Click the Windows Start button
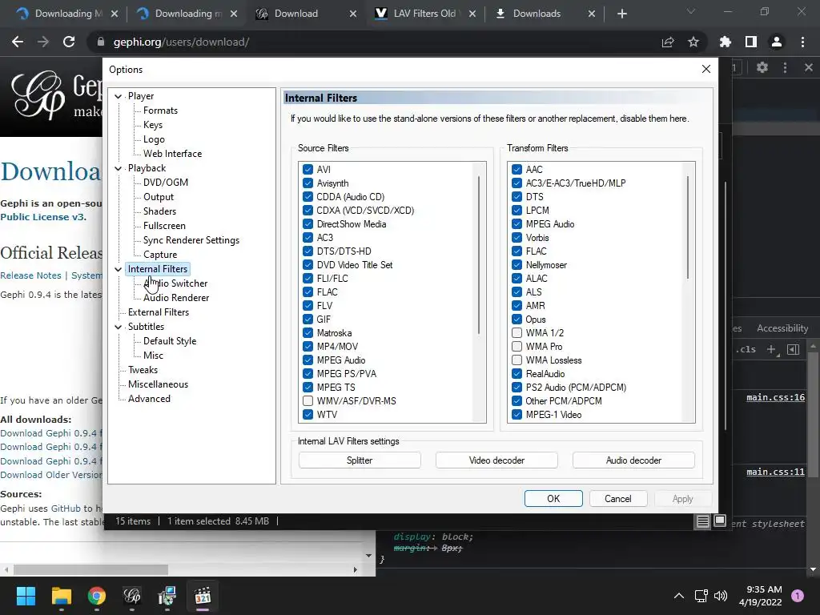 click(26, 596)
